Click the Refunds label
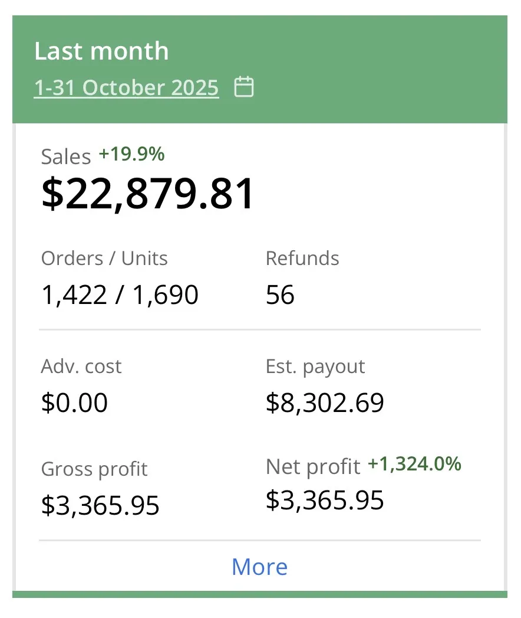 302,258
